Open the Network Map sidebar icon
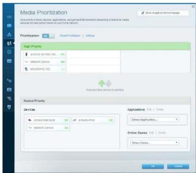196x173 pixels. pyautogui.click(x=9, y=17)
